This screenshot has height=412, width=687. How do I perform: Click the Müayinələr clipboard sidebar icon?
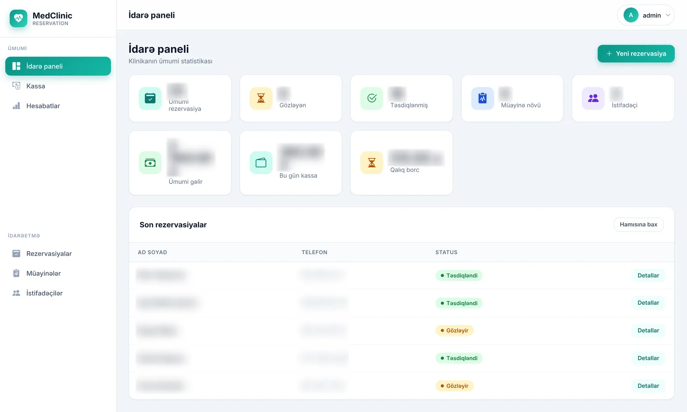coord(16,273)
